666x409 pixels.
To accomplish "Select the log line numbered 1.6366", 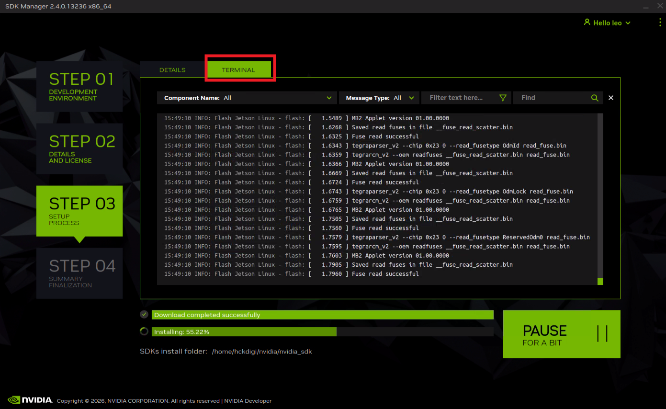I will point(306,164).
